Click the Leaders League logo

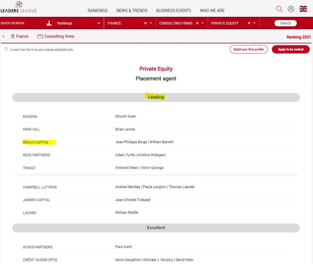coord(18,8)
